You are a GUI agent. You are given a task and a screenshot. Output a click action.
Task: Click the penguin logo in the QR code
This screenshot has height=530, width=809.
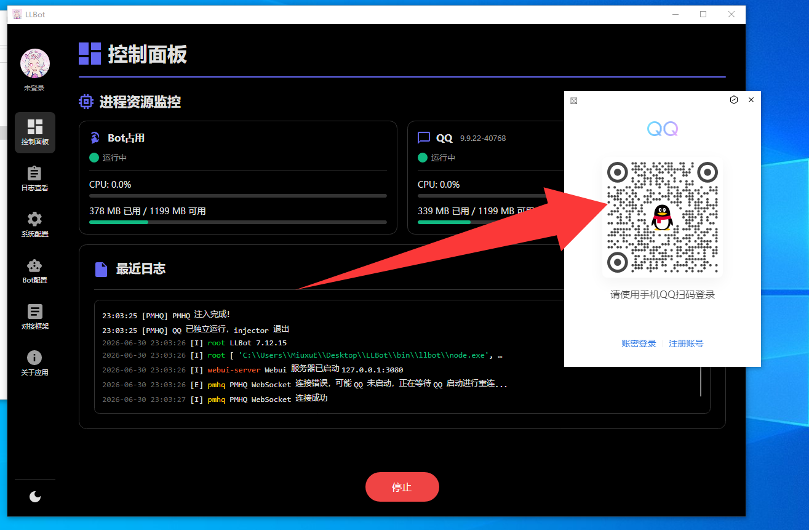[x=663, y=217]
